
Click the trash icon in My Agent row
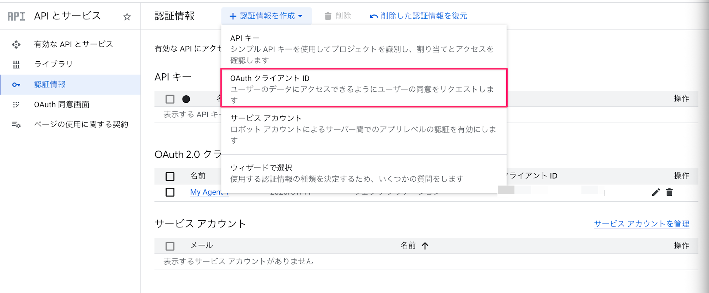point(669,192)
